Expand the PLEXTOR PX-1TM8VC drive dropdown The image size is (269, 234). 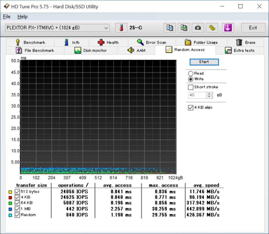(106, 28)
